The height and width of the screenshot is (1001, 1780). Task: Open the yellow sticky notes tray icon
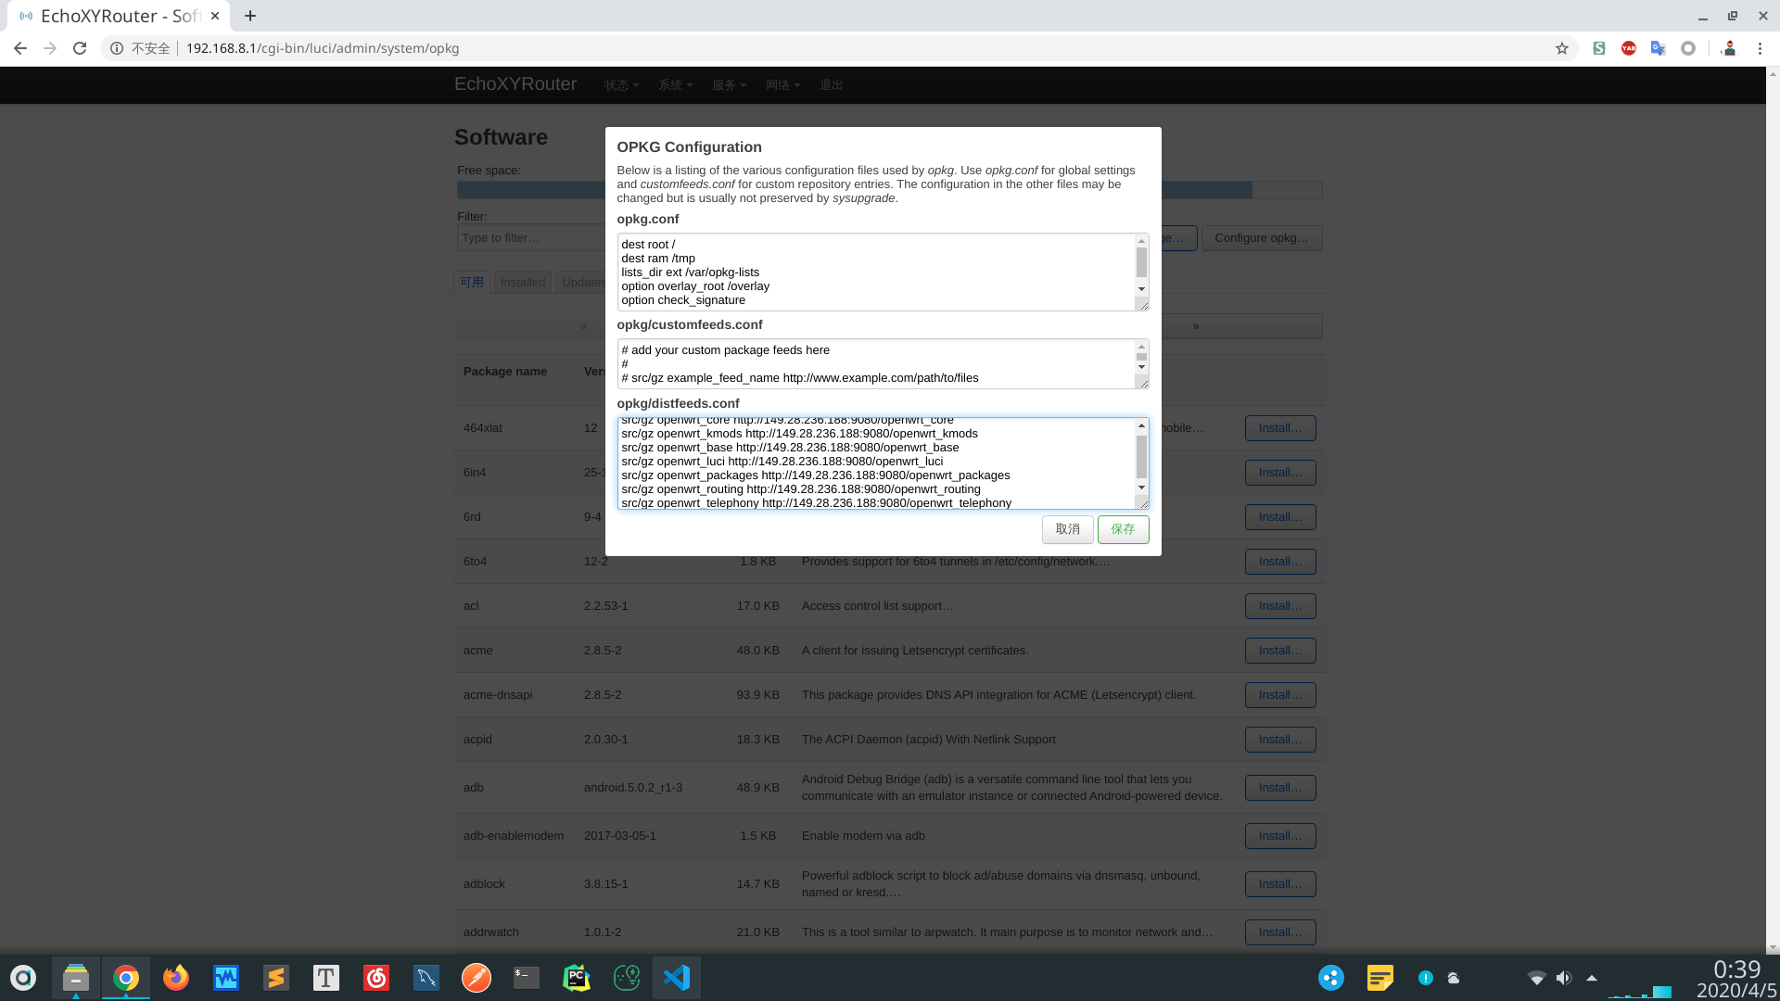coord(1380,978)
